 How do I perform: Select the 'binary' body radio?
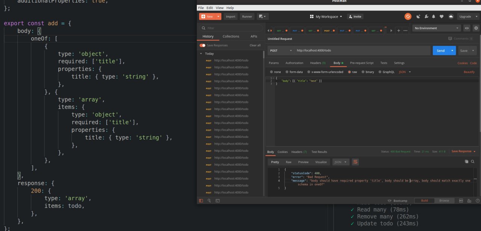363,72
